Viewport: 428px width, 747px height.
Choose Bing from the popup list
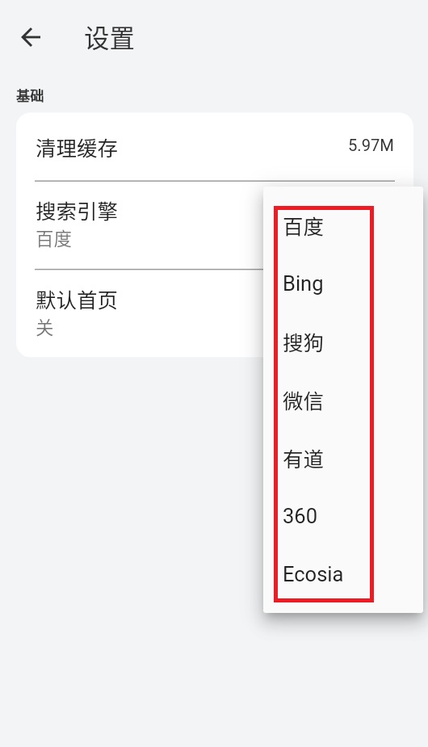(303, 284)
